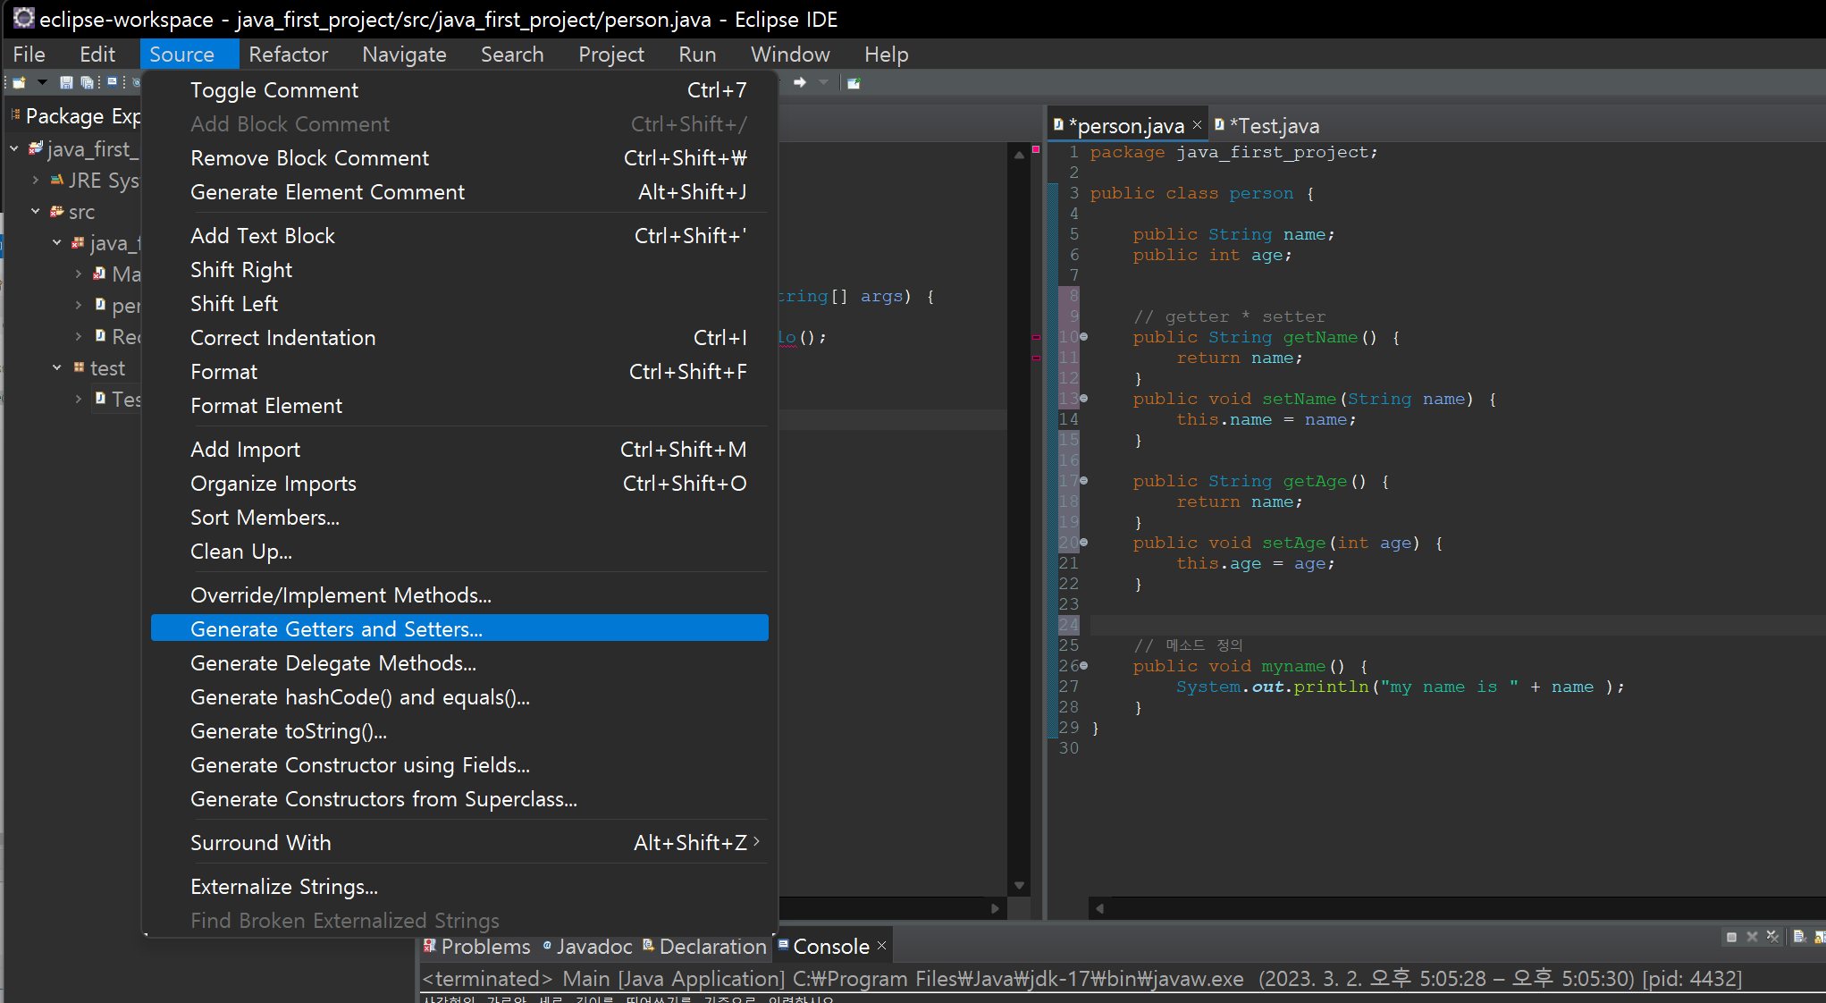Collapse the test package tree node
The width and height of the screenshot is (1826, 1003).
(x=57, y=367)
